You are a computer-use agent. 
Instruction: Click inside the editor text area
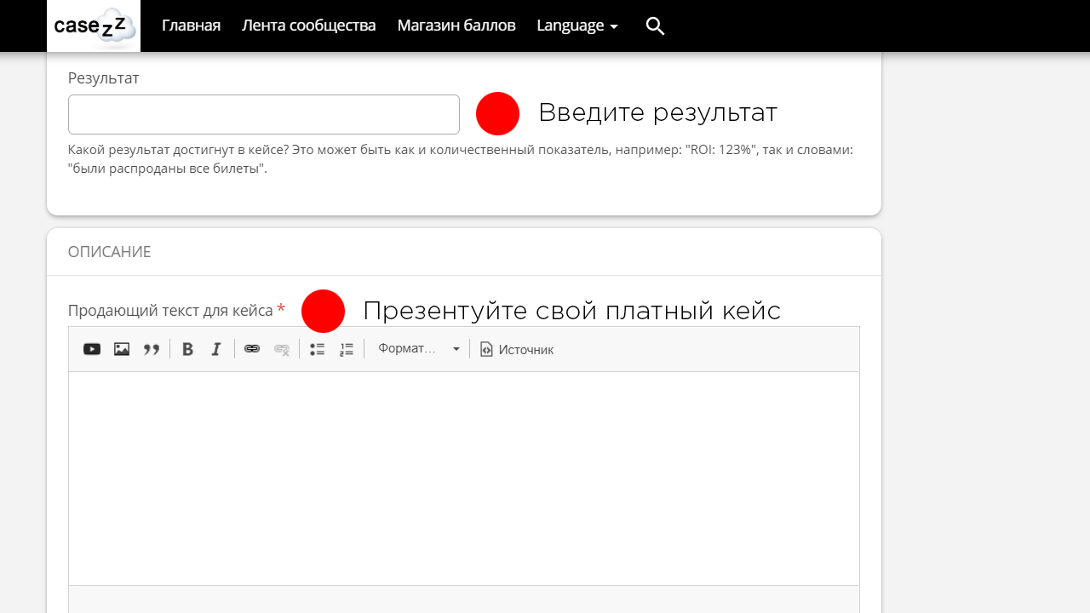coord(464,478)
